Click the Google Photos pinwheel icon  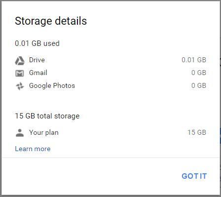[20, 86]
